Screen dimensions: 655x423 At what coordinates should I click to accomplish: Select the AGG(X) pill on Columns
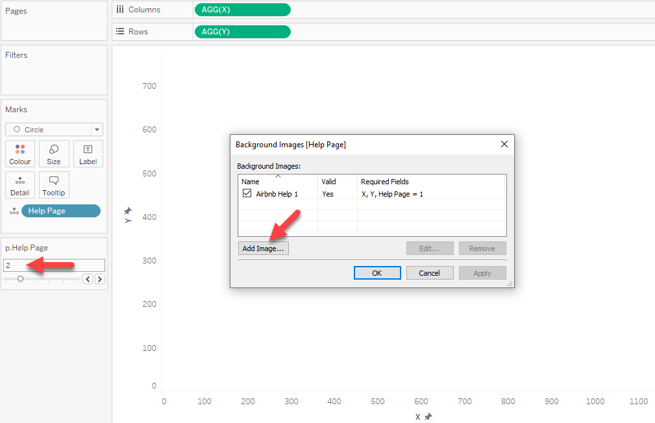[242, 10]
